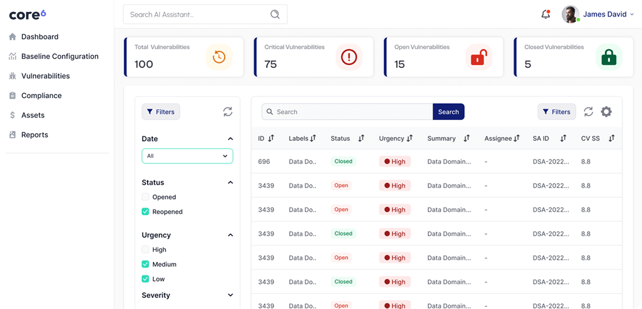Go to Baseline Configuration in sidebar
Screen dimensions: 642x309
pyautogui.click(x=60, y=56)
